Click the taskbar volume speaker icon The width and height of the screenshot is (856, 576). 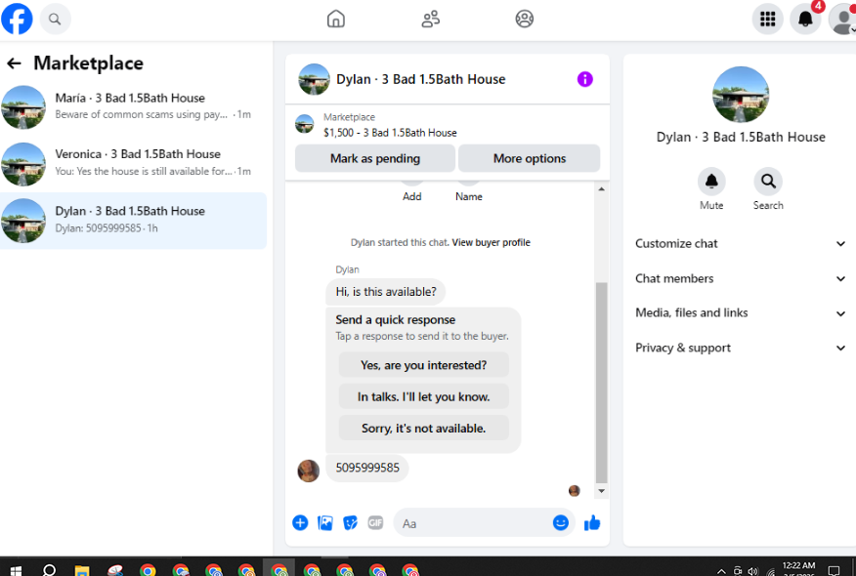coord(753,571)
